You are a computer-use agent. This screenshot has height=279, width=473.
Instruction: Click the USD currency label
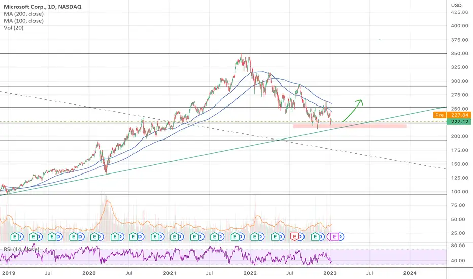456,5
